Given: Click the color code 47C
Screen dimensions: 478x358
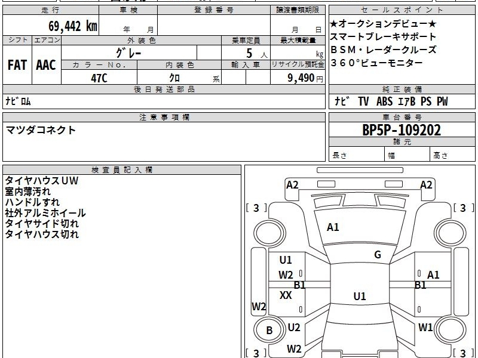Looking at the screenshot, I should tap(99, 78).
